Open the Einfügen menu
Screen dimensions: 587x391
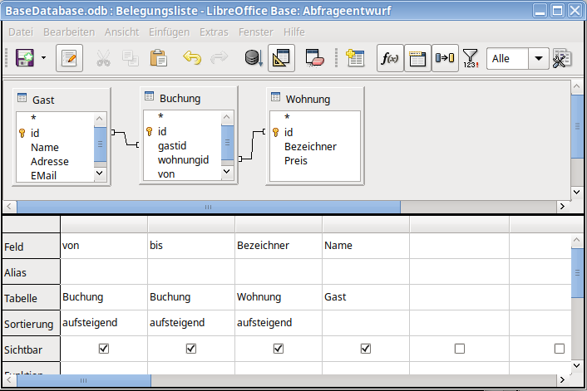click(x=169, y=32)
